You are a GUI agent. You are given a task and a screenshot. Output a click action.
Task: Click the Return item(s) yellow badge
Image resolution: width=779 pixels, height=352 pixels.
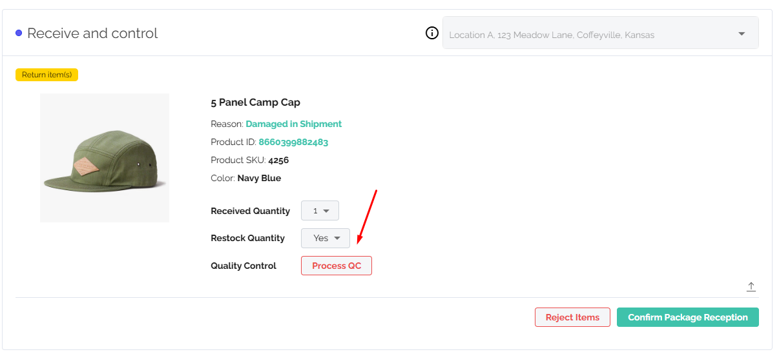pos(47,75)
